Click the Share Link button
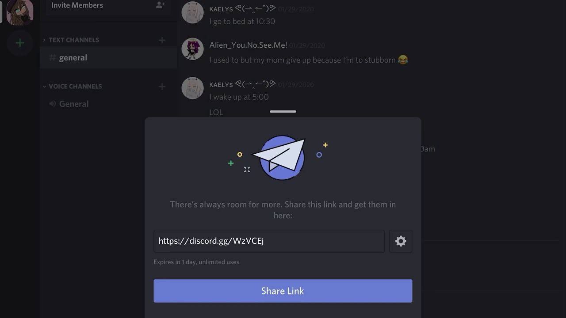The width and height of the screenshot is (566, 318). (283, 291)
